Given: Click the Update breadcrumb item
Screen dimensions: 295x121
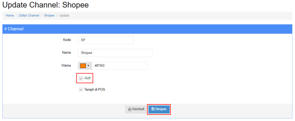Looking at the screenshot, I should [64, 16].
